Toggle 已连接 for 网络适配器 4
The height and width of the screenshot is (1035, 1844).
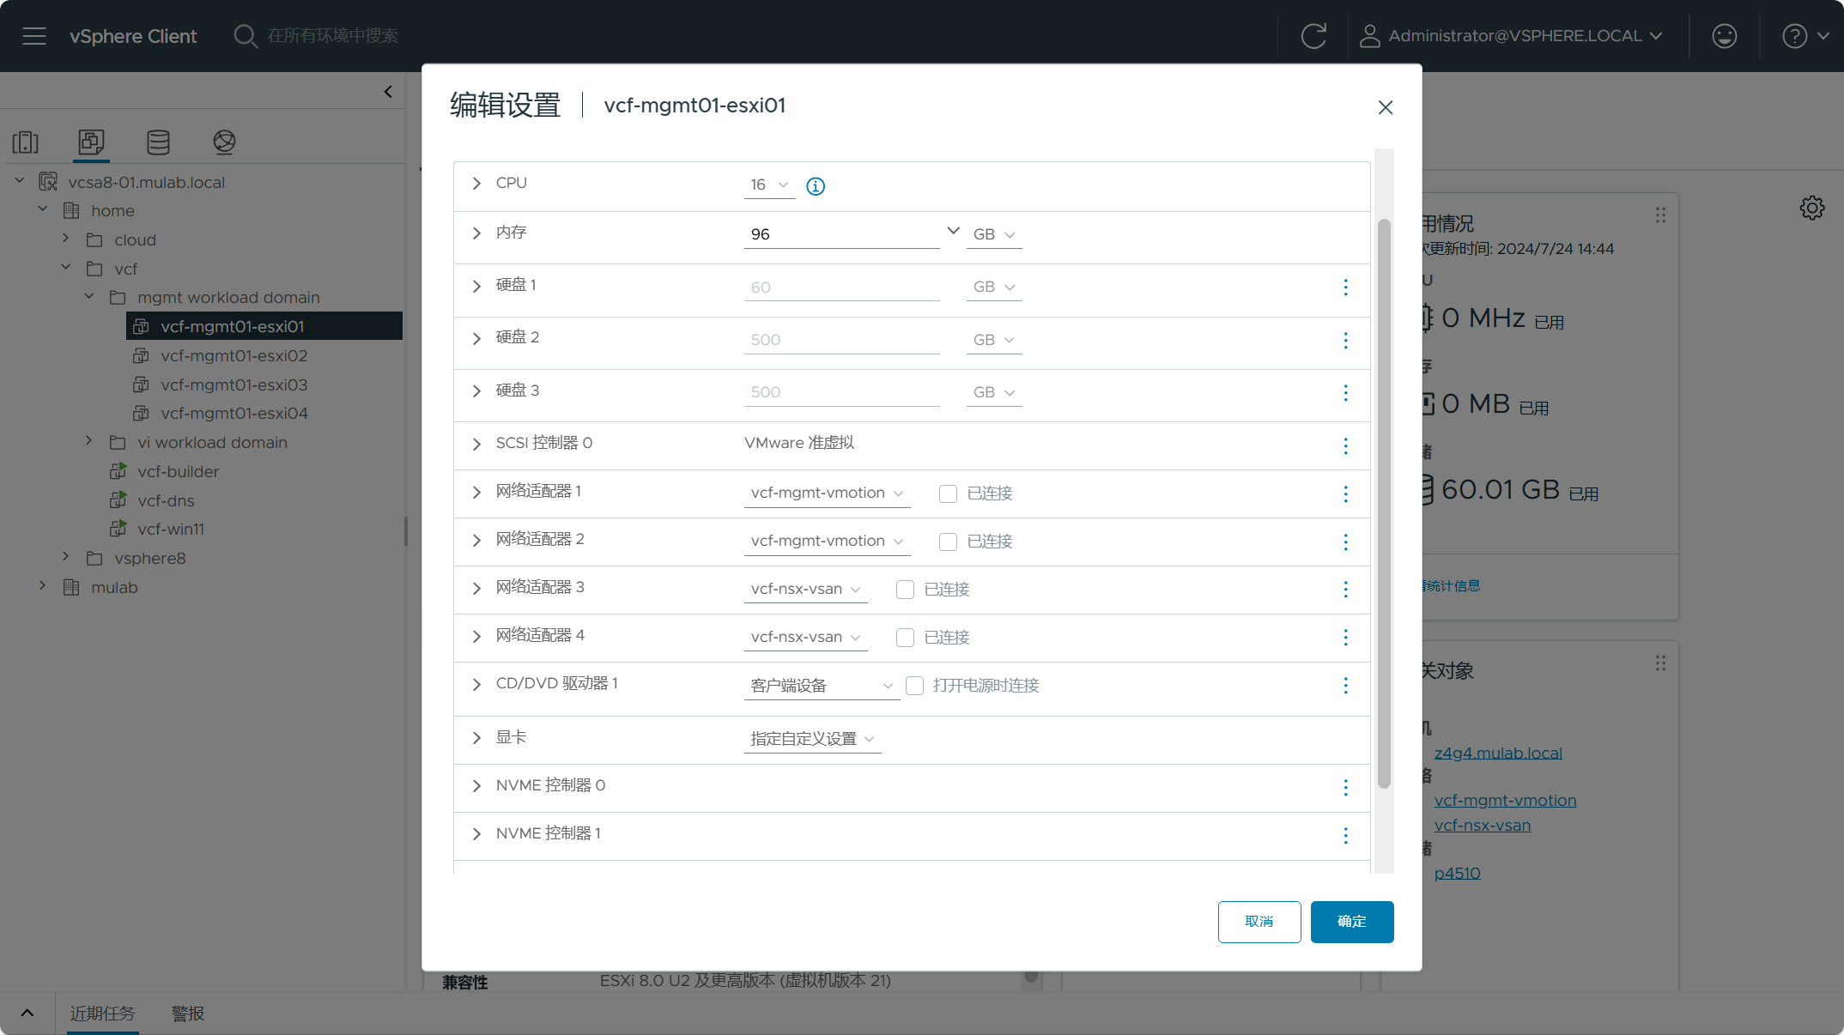tap(905, 638)
